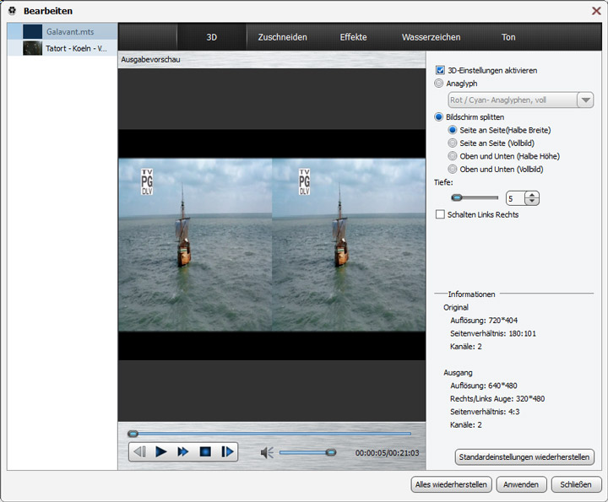Click the Seitenverhältnis: 4:3 text
This screenshot has height=502, width=608.
click(485, 412)
